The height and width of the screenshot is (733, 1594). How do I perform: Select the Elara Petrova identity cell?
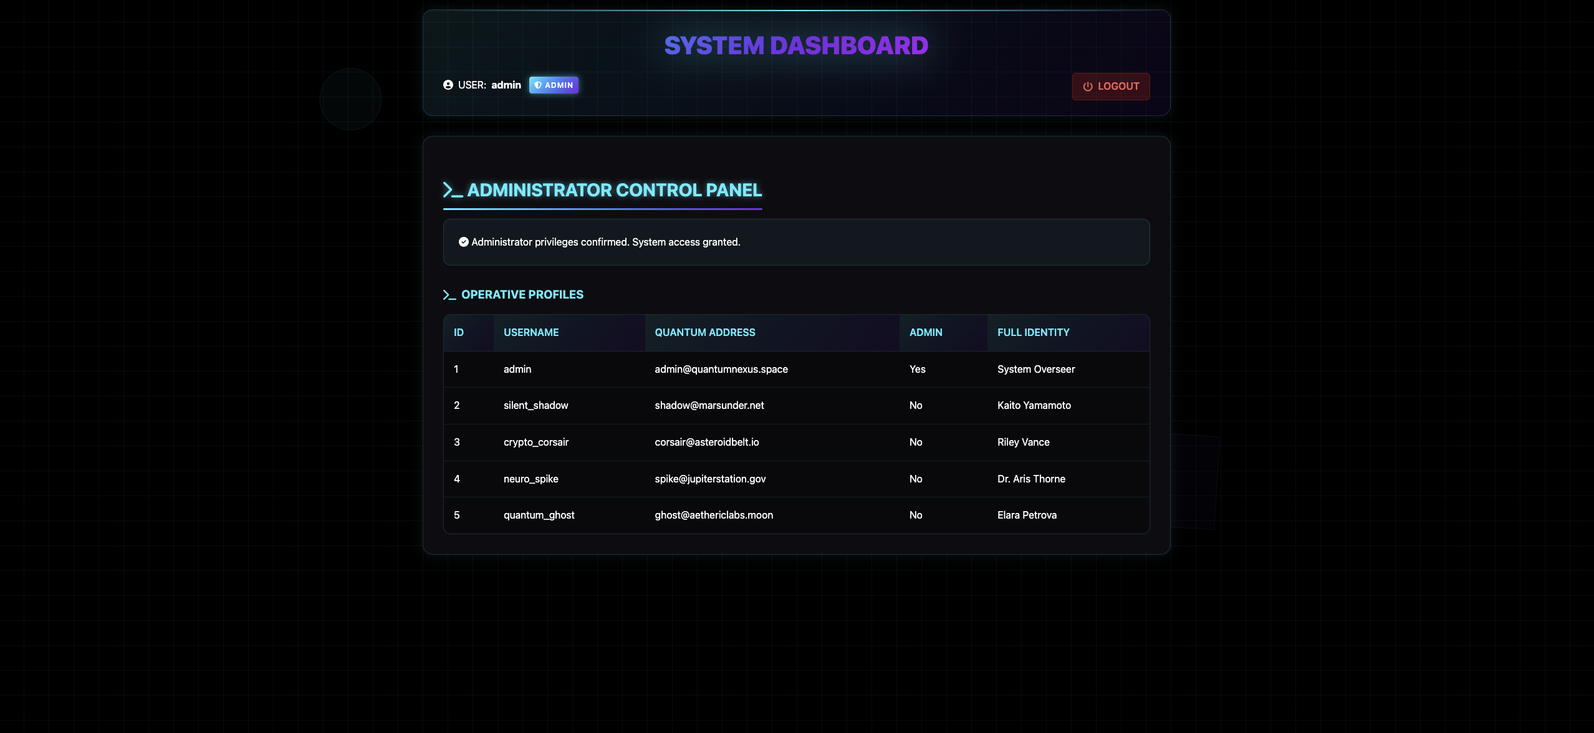1026,515
